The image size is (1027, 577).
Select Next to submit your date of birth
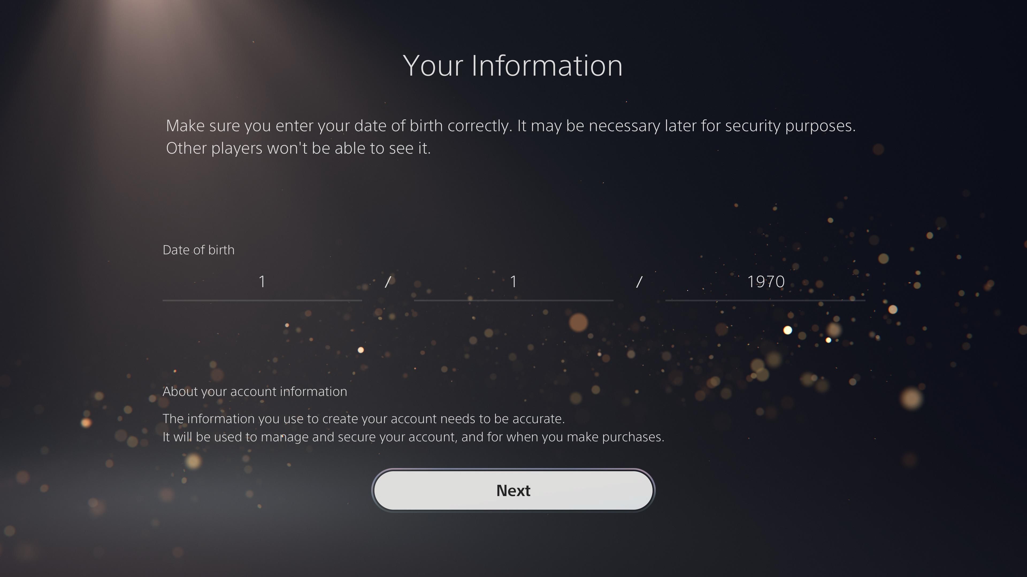point(513,490)
